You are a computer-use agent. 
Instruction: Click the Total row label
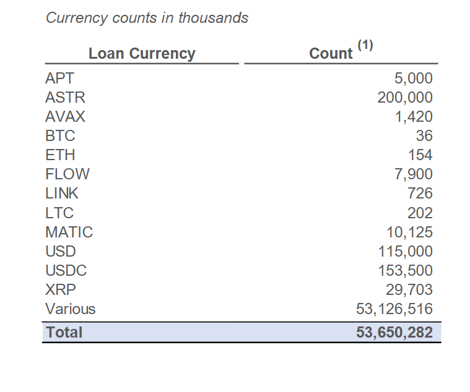64,332
